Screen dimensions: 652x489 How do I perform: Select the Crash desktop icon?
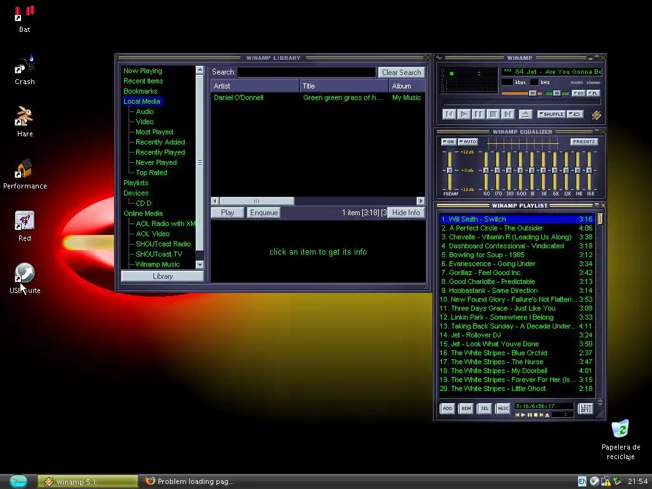tap(25, 70)
